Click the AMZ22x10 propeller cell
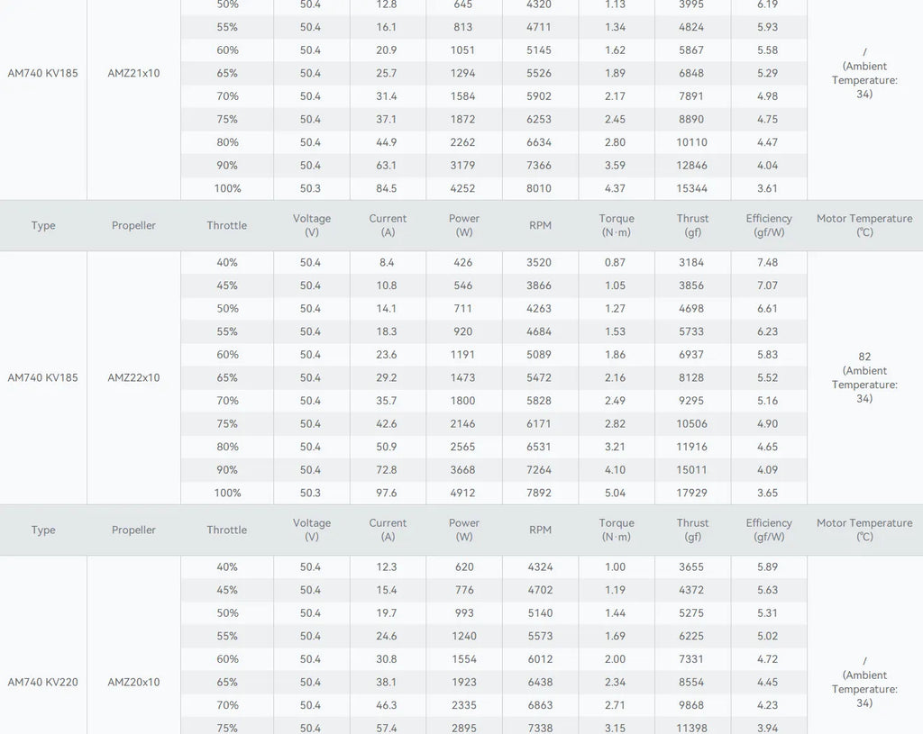 click(133, 377)
